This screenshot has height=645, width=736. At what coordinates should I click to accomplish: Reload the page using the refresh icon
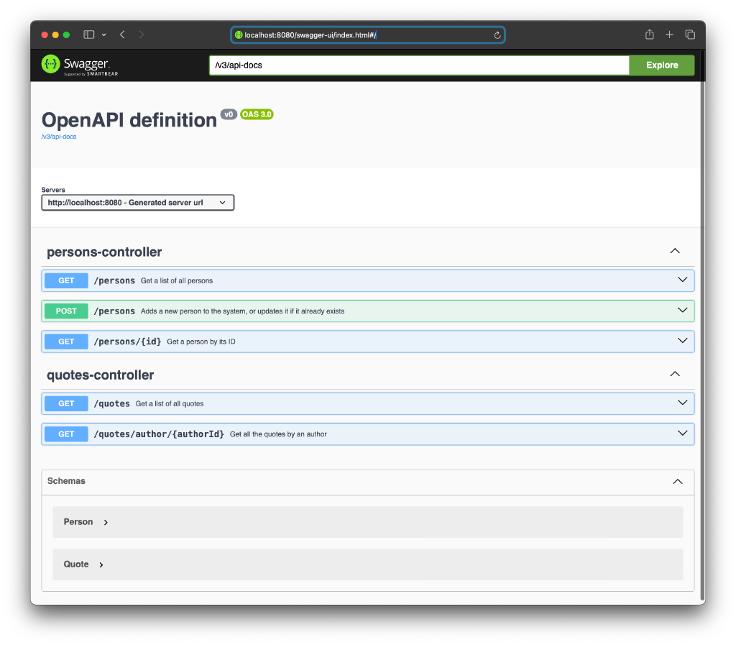click(497, 34)
